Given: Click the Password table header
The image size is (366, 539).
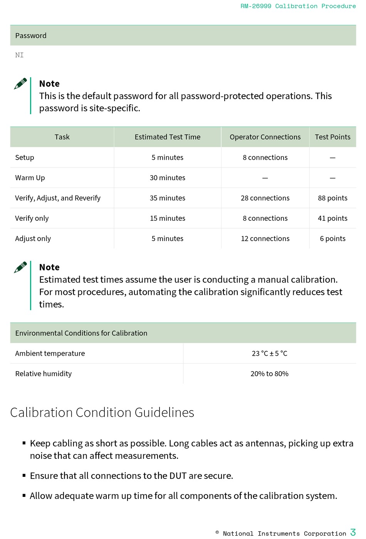Looking at the screenshot, I should point(183,35).
